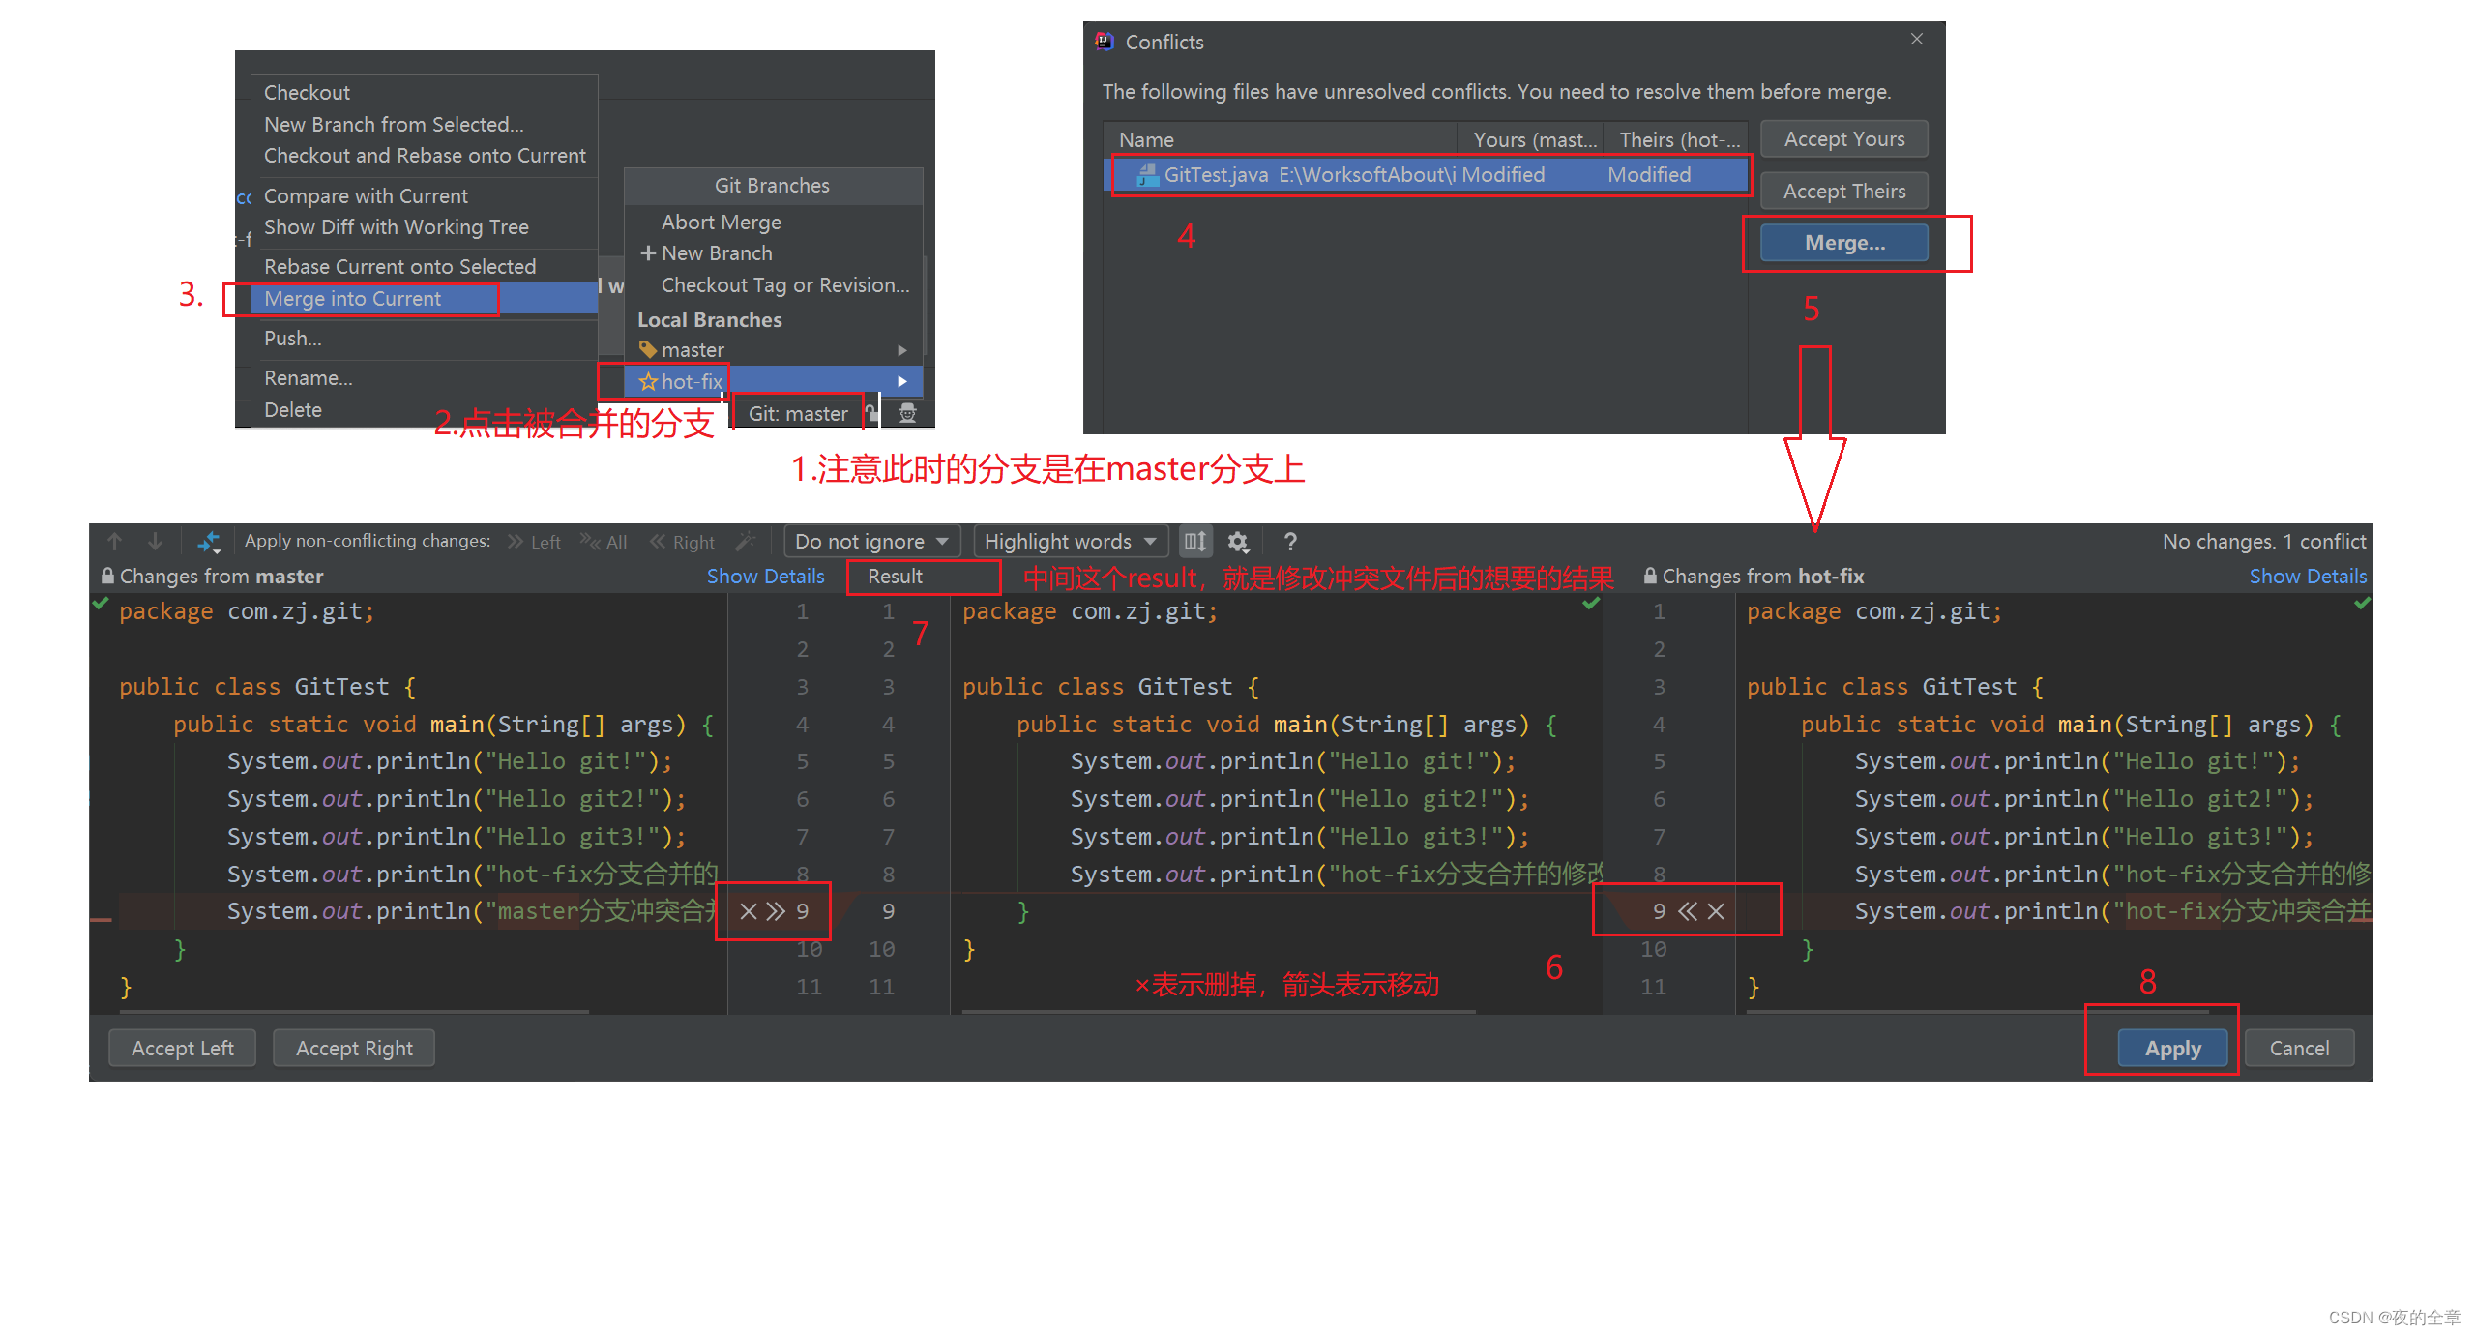
Task: Choose New Branch from Selected...
Action: 424,124
